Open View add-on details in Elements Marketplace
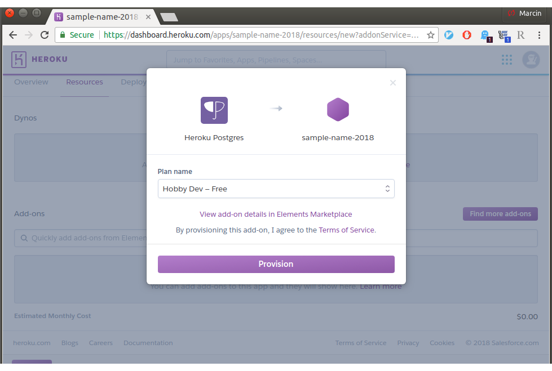 pyautogui.click(x=276, y=214)
